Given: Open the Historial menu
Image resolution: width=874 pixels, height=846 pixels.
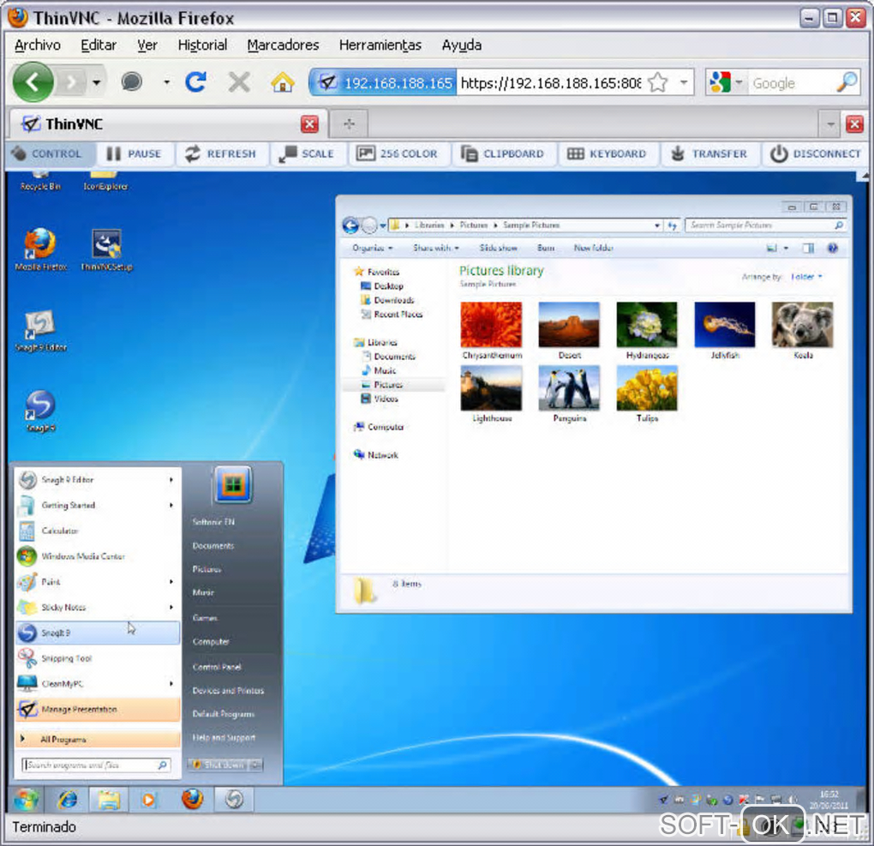Looking at the screenshot, I should tap(202, 45).
